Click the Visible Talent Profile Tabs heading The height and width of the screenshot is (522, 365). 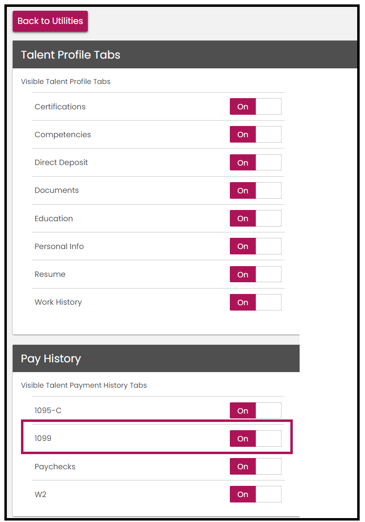click(65, 82)
